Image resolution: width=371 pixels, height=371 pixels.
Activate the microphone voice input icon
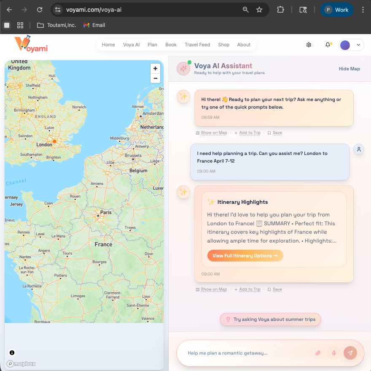click(x=334, y=353)
